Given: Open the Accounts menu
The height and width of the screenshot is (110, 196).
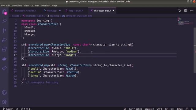Looking at the screenshot, I should [4, 93].
